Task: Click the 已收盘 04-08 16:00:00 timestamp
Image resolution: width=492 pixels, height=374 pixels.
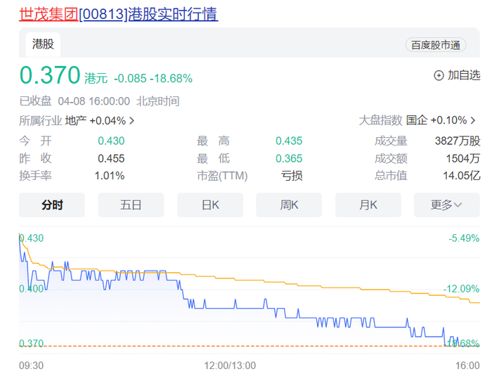Action: tap(75, 101)
